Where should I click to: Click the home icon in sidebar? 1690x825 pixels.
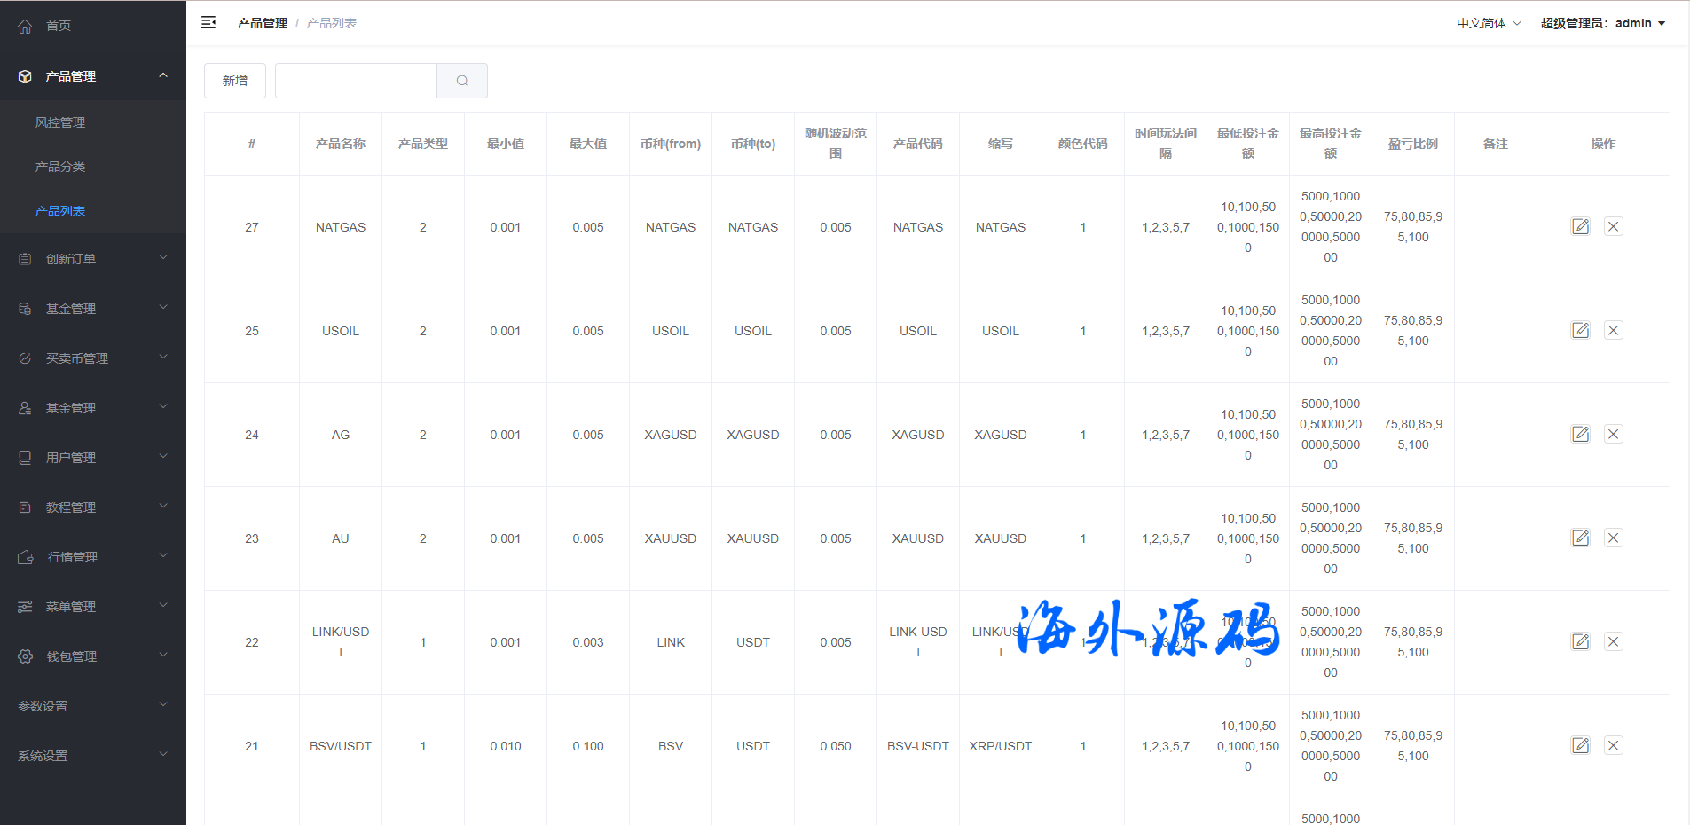[x=25, y=26]
